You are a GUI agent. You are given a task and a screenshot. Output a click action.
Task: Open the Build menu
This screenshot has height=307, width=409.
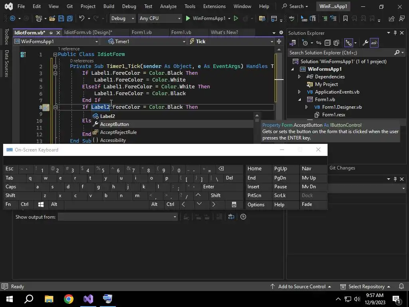[x=109, y=6]
